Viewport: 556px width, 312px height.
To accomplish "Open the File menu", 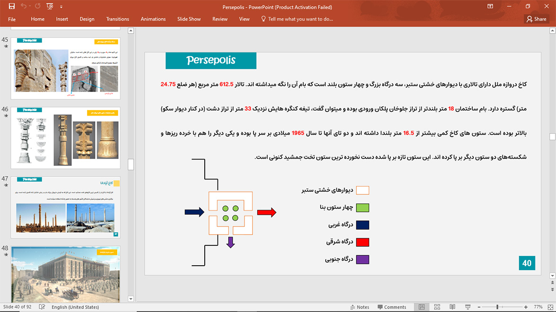I will pyautogui.click(x=12, y=19).
